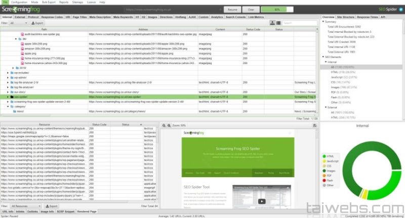Open the top Filter All dropdown
The image size is (405, 218).
click(19, 23)
